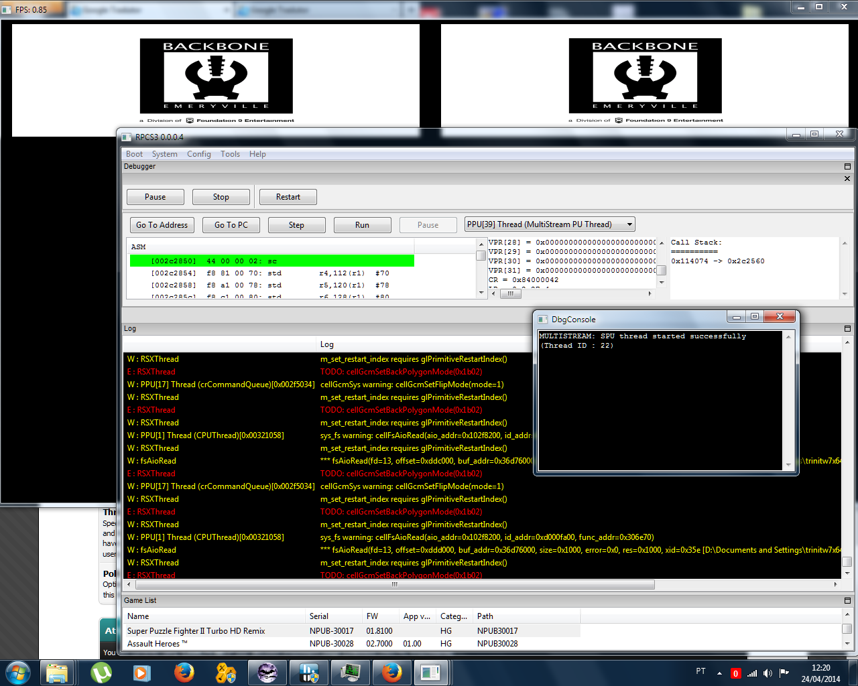Image resolution: width=858 pixels, height=686 pixels.
Task: Click the volume speaker icon in tray
Action: pos(768,673)
